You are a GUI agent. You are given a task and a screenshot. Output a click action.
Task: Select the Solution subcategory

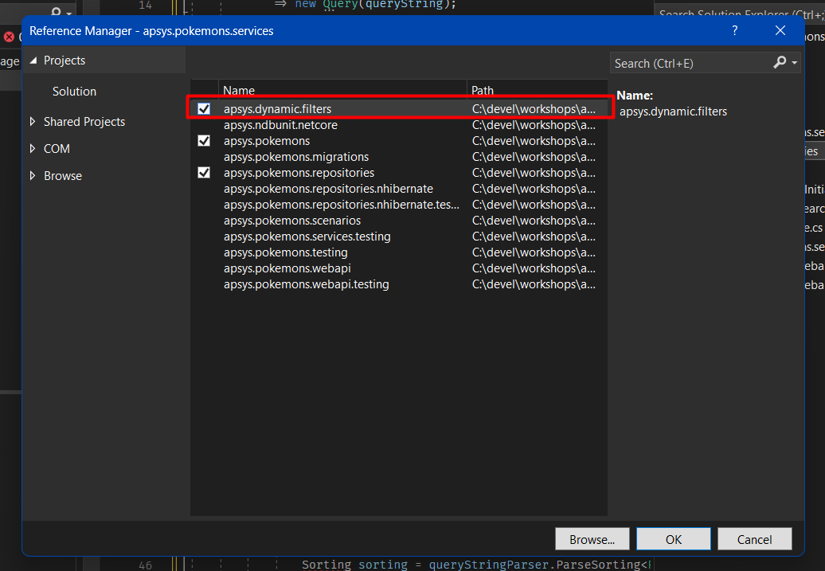[74, 92]
